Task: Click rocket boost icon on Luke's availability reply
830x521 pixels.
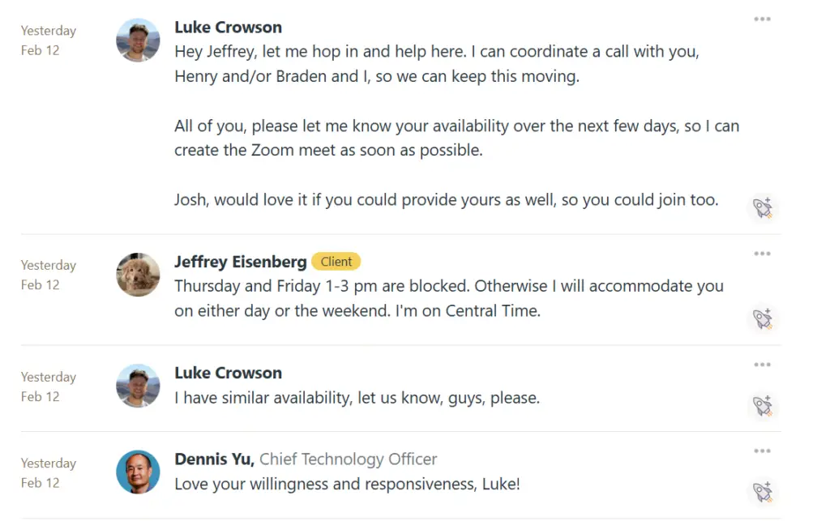Action: coord(763,405)
